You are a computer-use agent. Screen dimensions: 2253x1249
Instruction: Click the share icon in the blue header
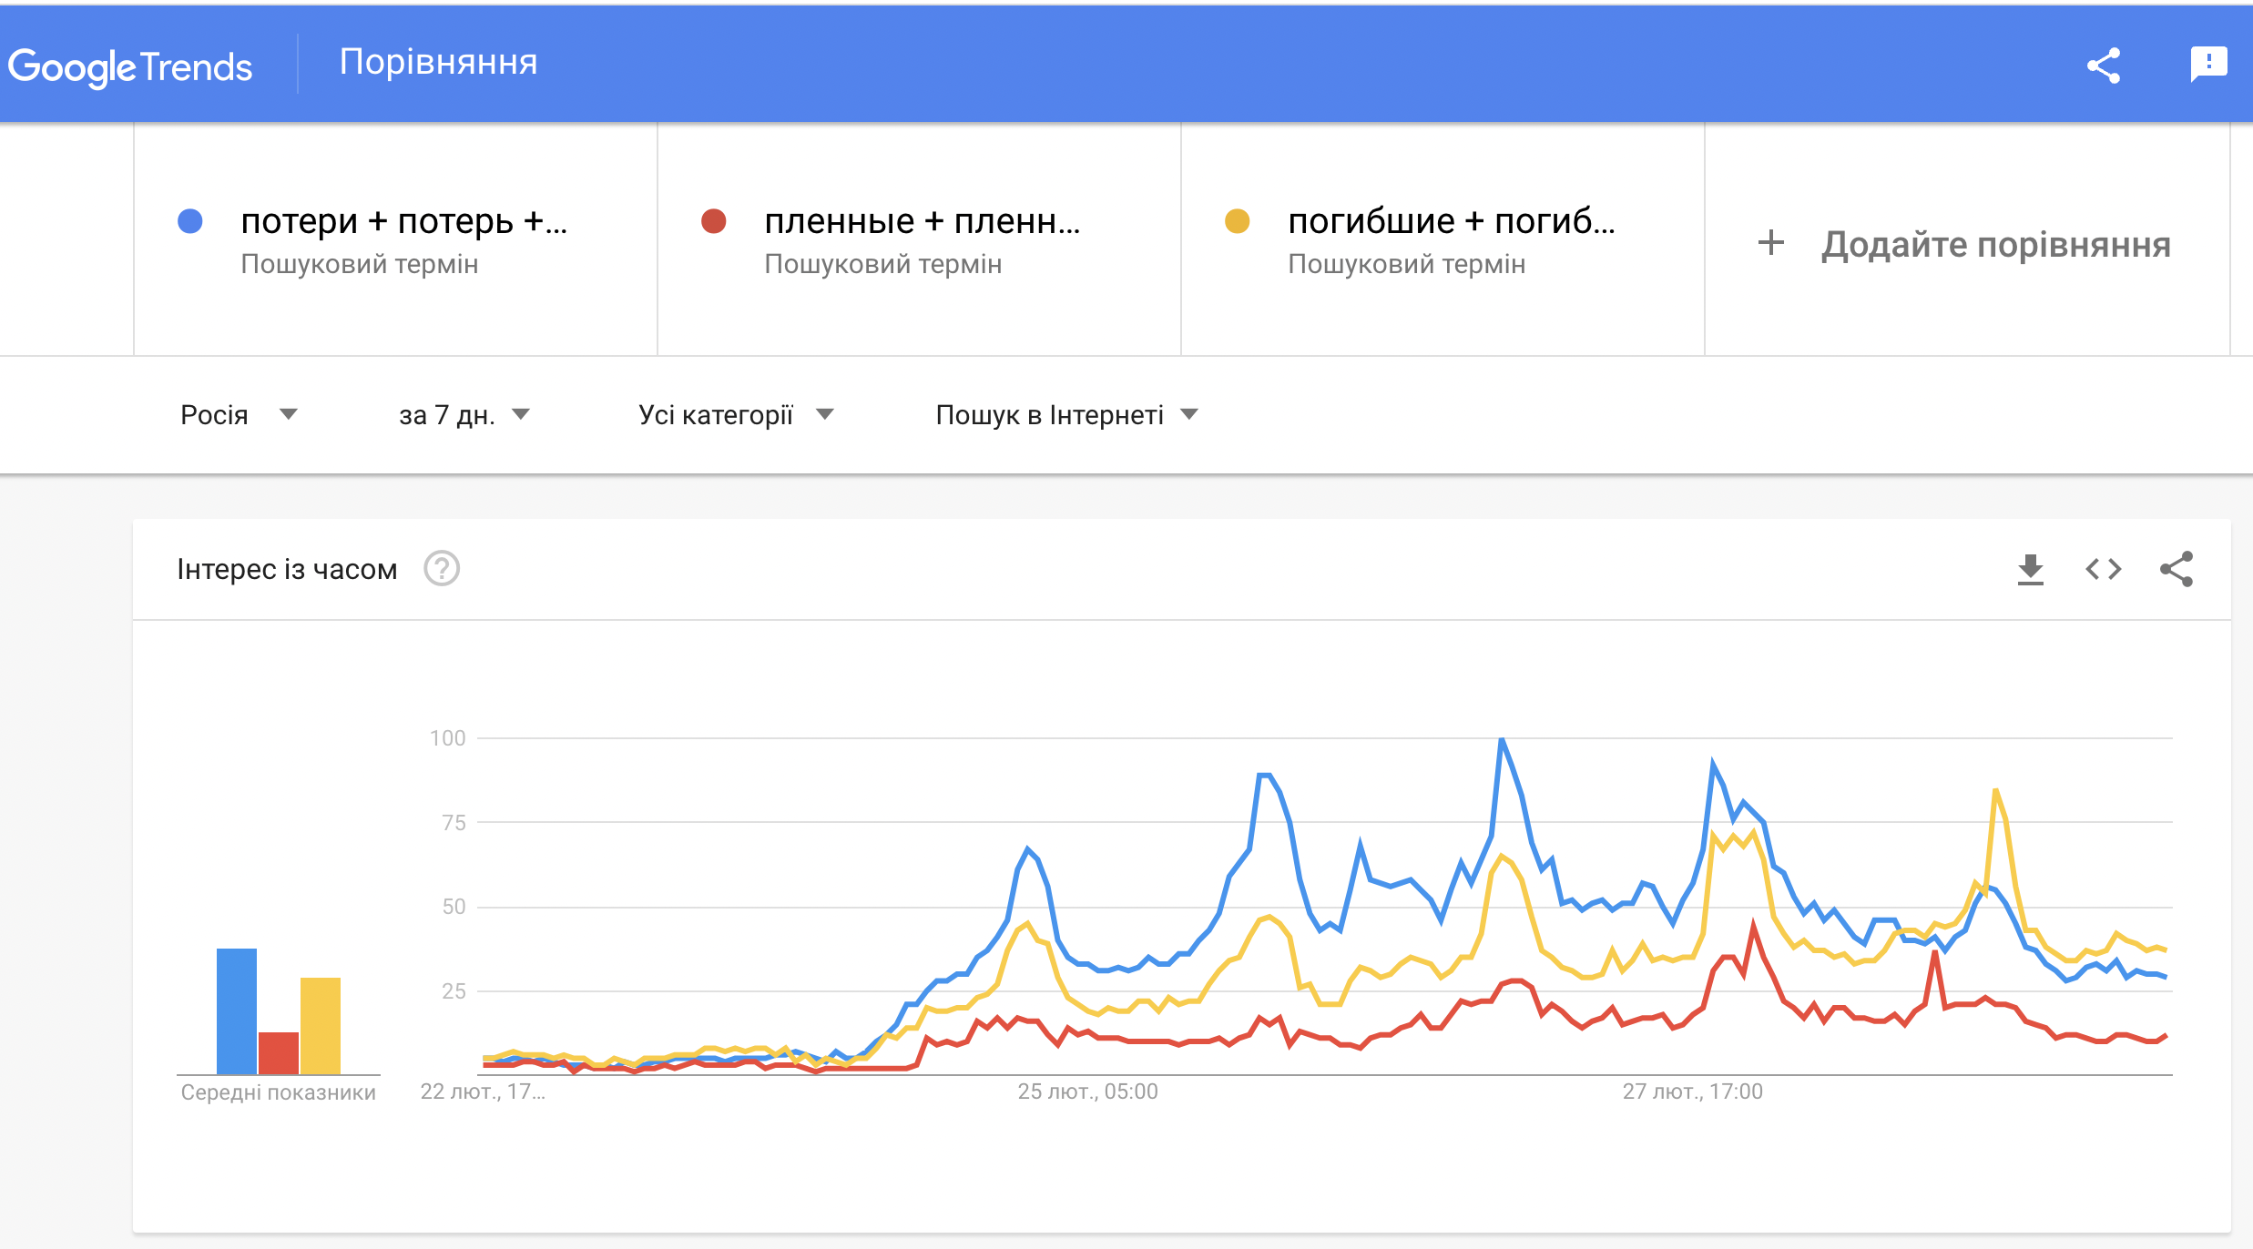tap(2104, 66)
